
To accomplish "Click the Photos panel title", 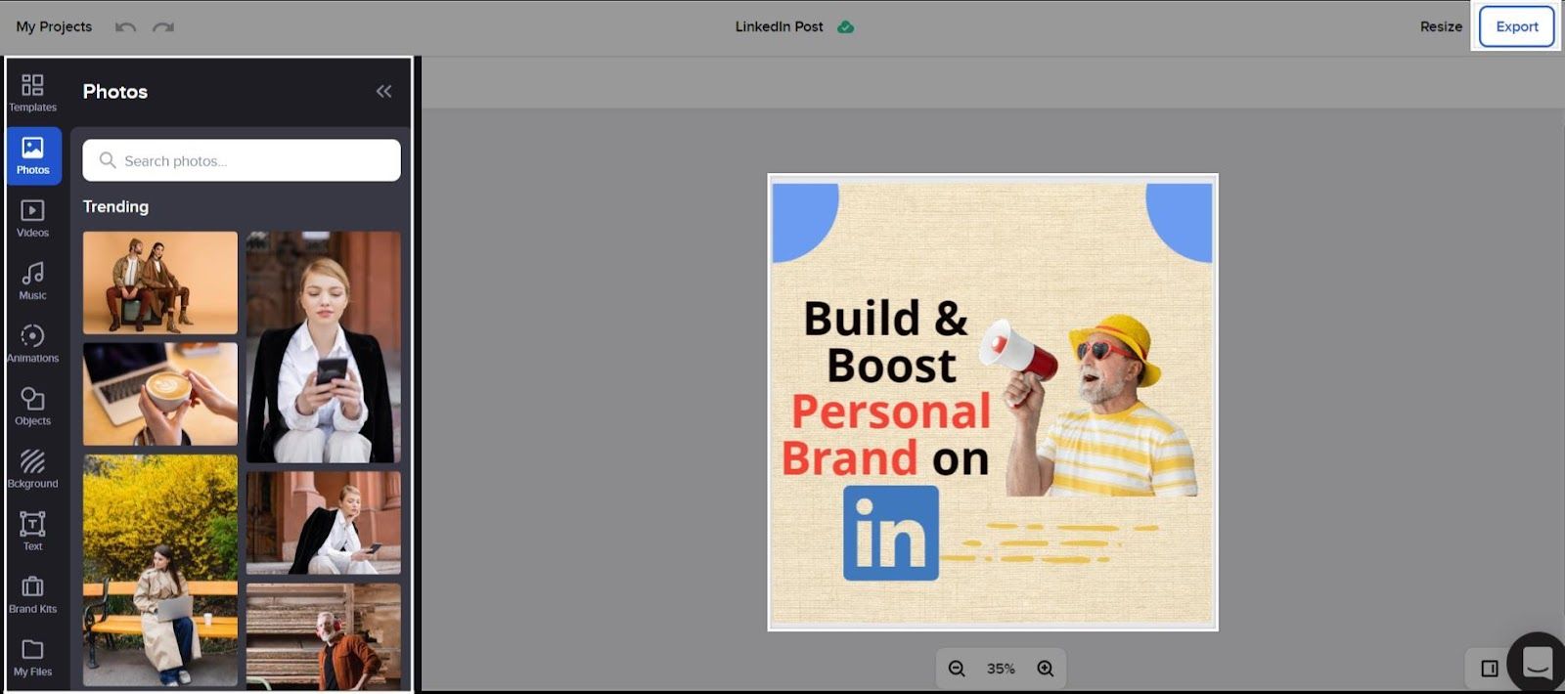I will click(115, 91).
